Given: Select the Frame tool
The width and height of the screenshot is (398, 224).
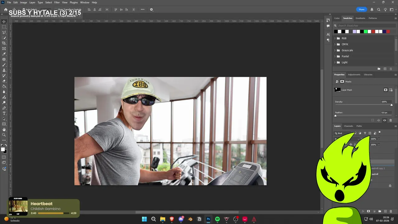Looking at the screenshot, I should (x=4, y=49).
